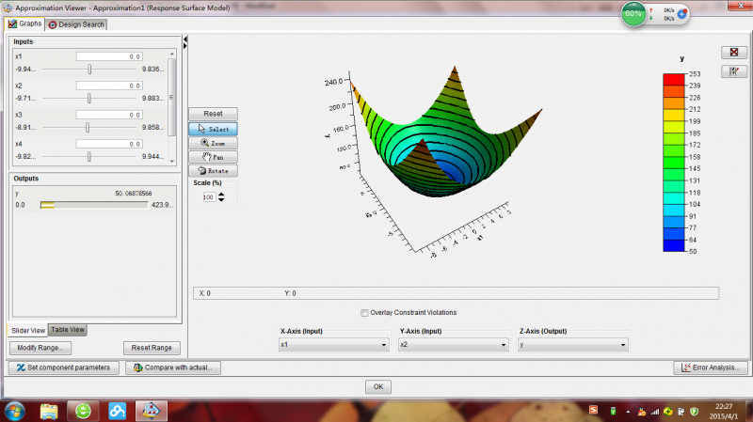Click the Reset view button

click(213, 114)
